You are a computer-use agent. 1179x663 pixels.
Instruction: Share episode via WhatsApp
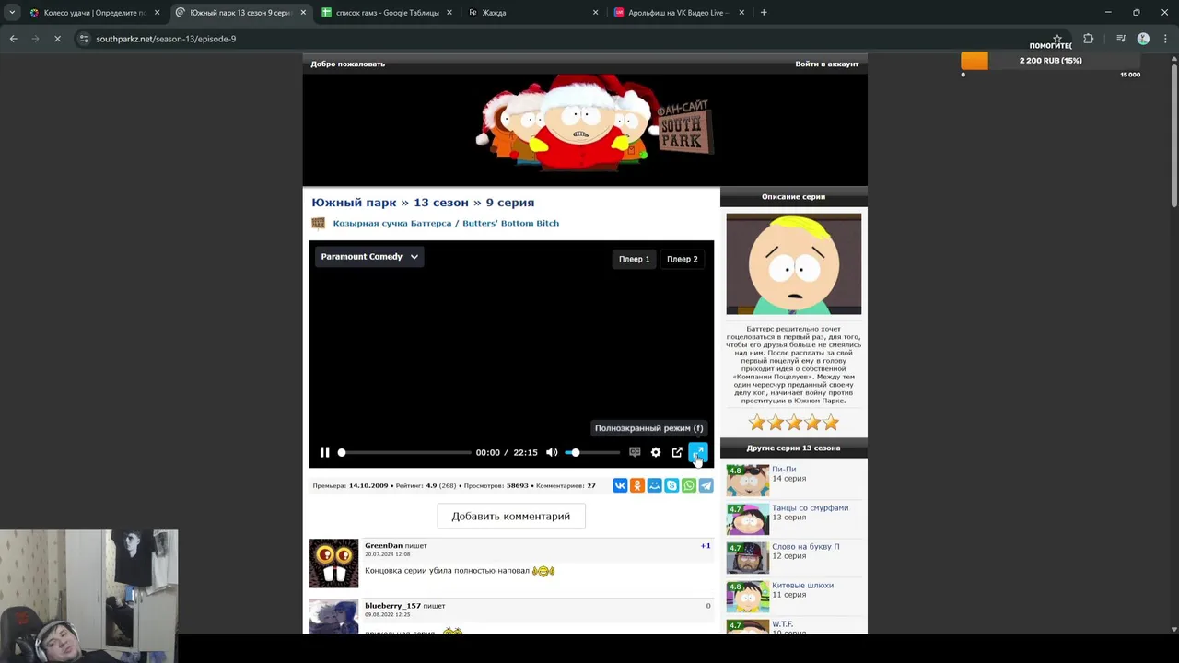689,485
